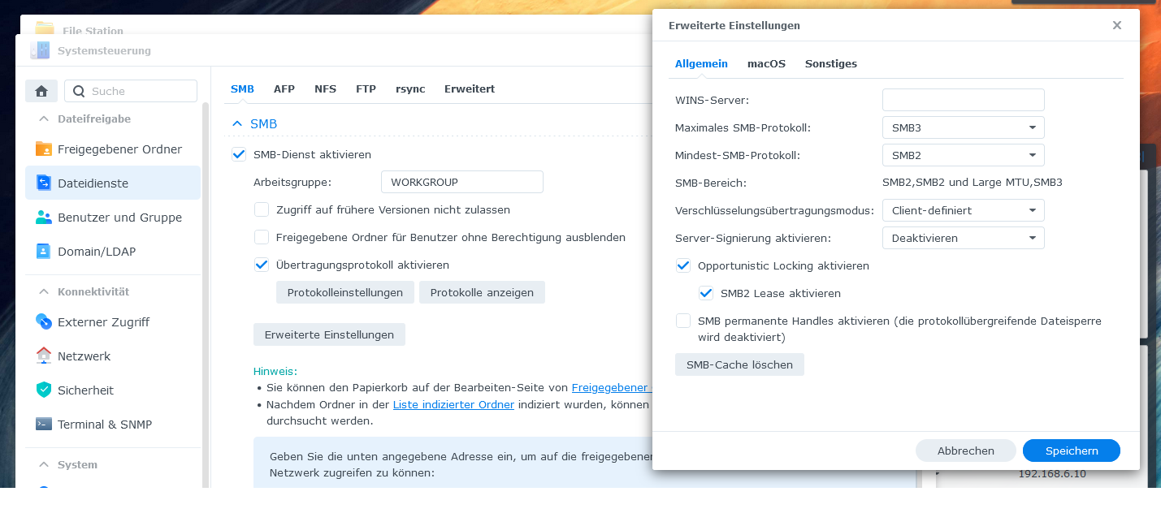Viewport: 1161px width, 526px height.
Task: Switch to the Erweitert tab
Action: pyautogui.click(x=470, y=88)
